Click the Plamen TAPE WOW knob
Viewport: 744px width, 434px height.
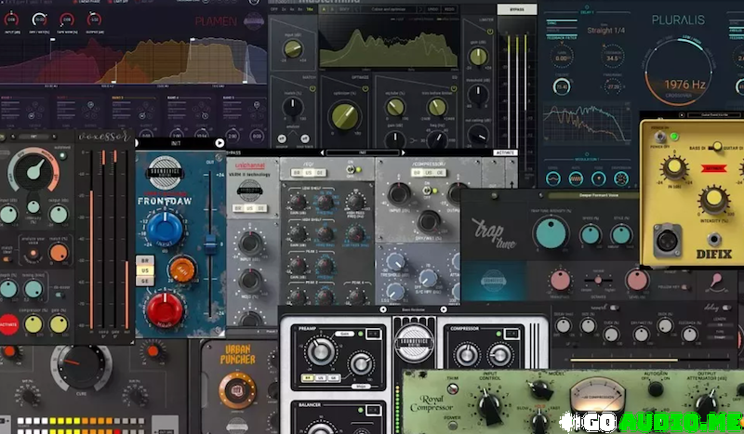[67, 20]
